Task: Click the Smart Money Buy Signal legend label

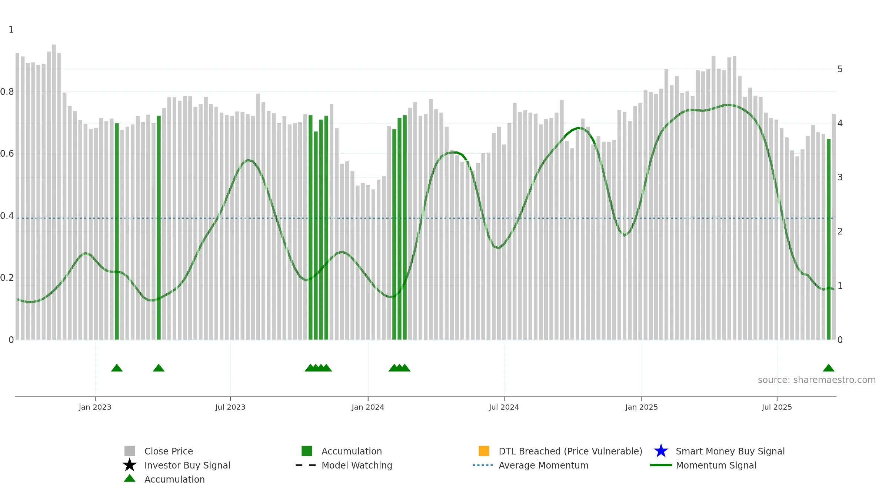Action: tap(730, 451)
